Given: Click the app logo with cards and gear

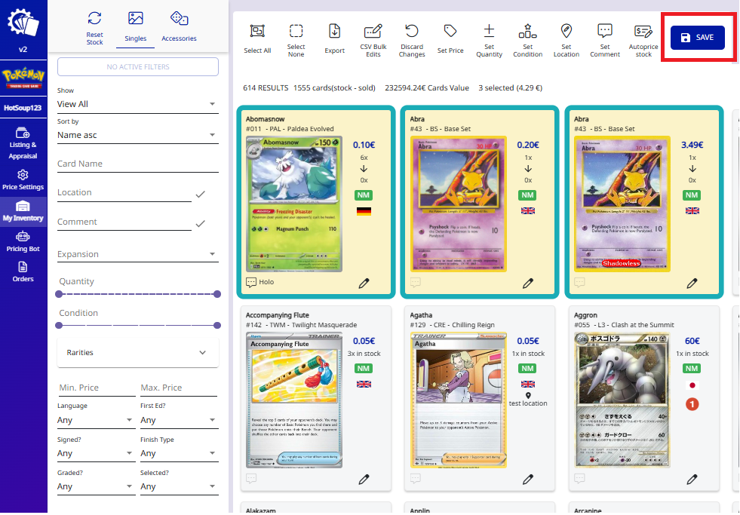Looking at the screenshot, I should (x=23, y=23).
